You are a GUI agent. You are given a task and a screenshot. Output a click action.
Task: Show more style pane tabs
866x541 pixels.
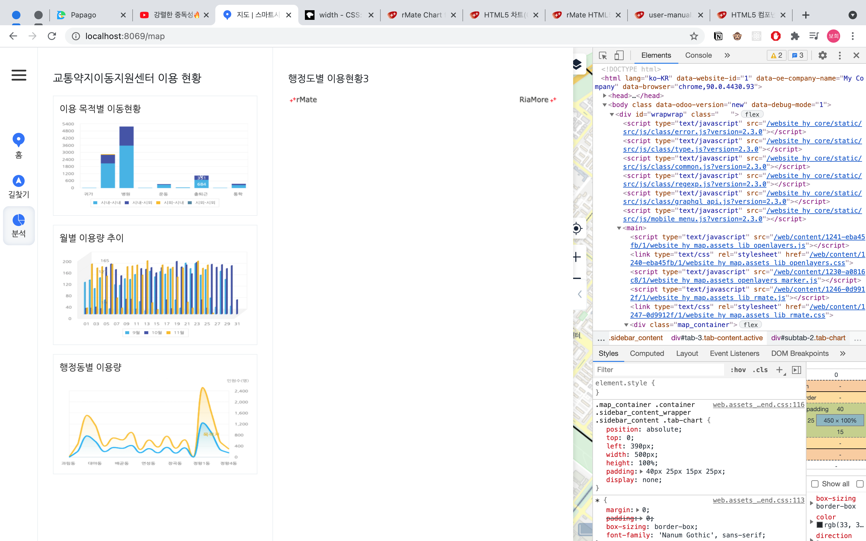(x=842, y=353)
